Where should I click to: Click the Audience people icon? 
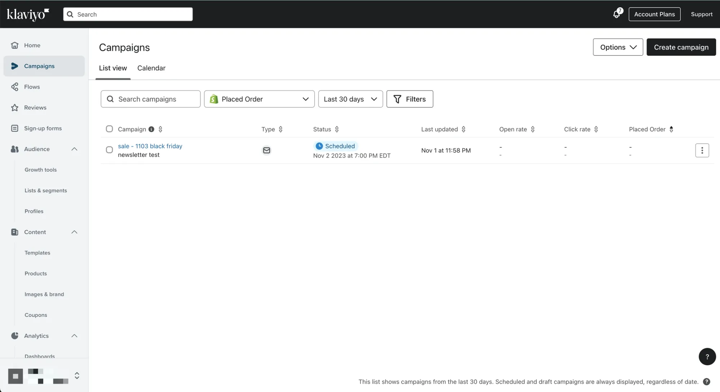(x=15, y=149)
